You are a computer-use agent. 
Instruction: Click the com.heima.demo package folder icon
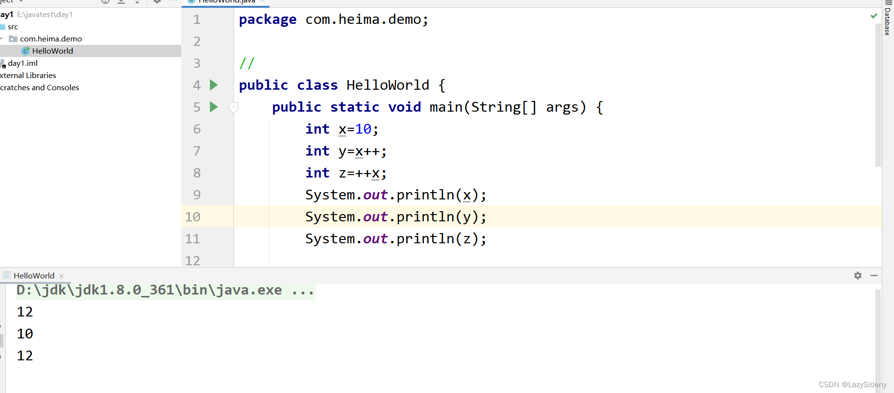point(13,39)
